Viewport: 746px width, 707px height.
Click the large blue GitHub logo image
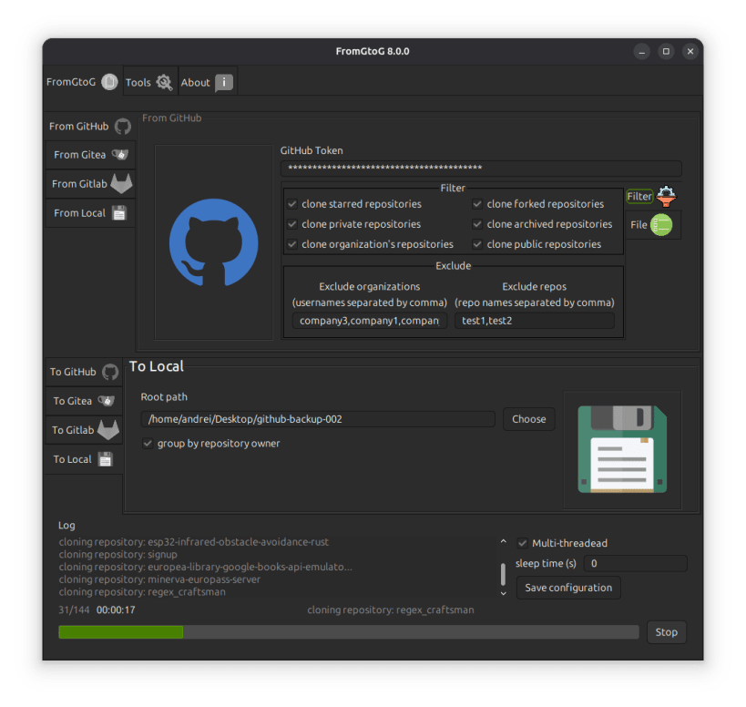(214, 242)
